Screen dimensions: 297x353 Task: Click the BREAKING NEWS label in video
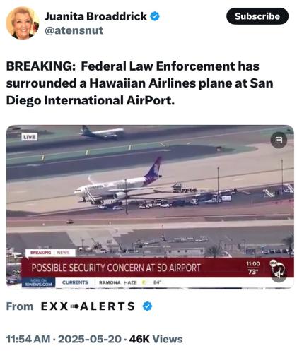50,253
